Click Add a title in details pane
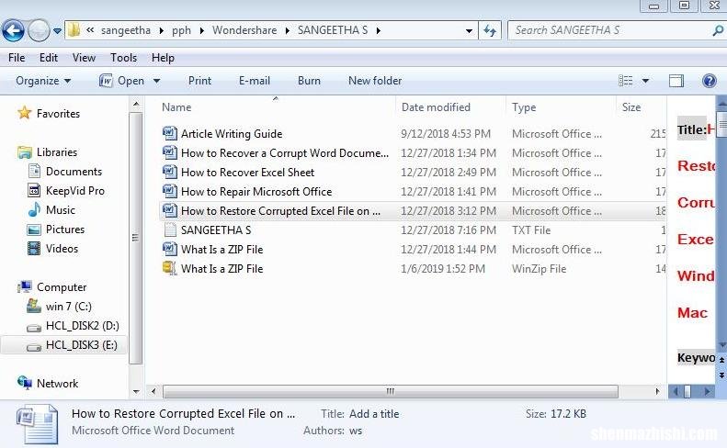 click(x=374, y=414)
